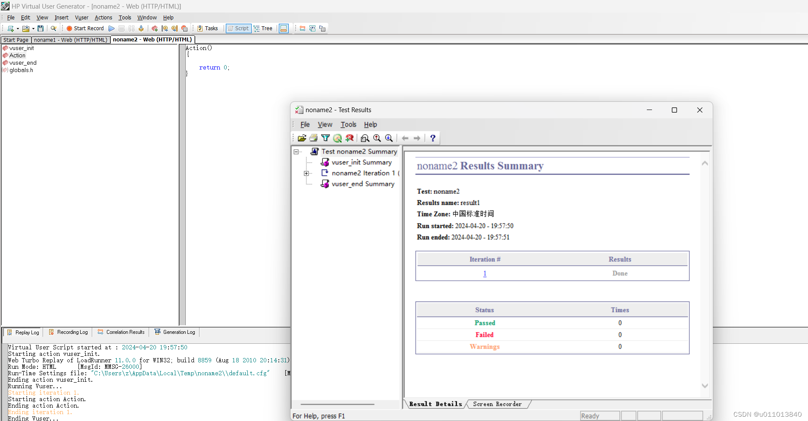
Task: Open the dropdown arrow beside New Script icon
Action: tap(18, 28)
